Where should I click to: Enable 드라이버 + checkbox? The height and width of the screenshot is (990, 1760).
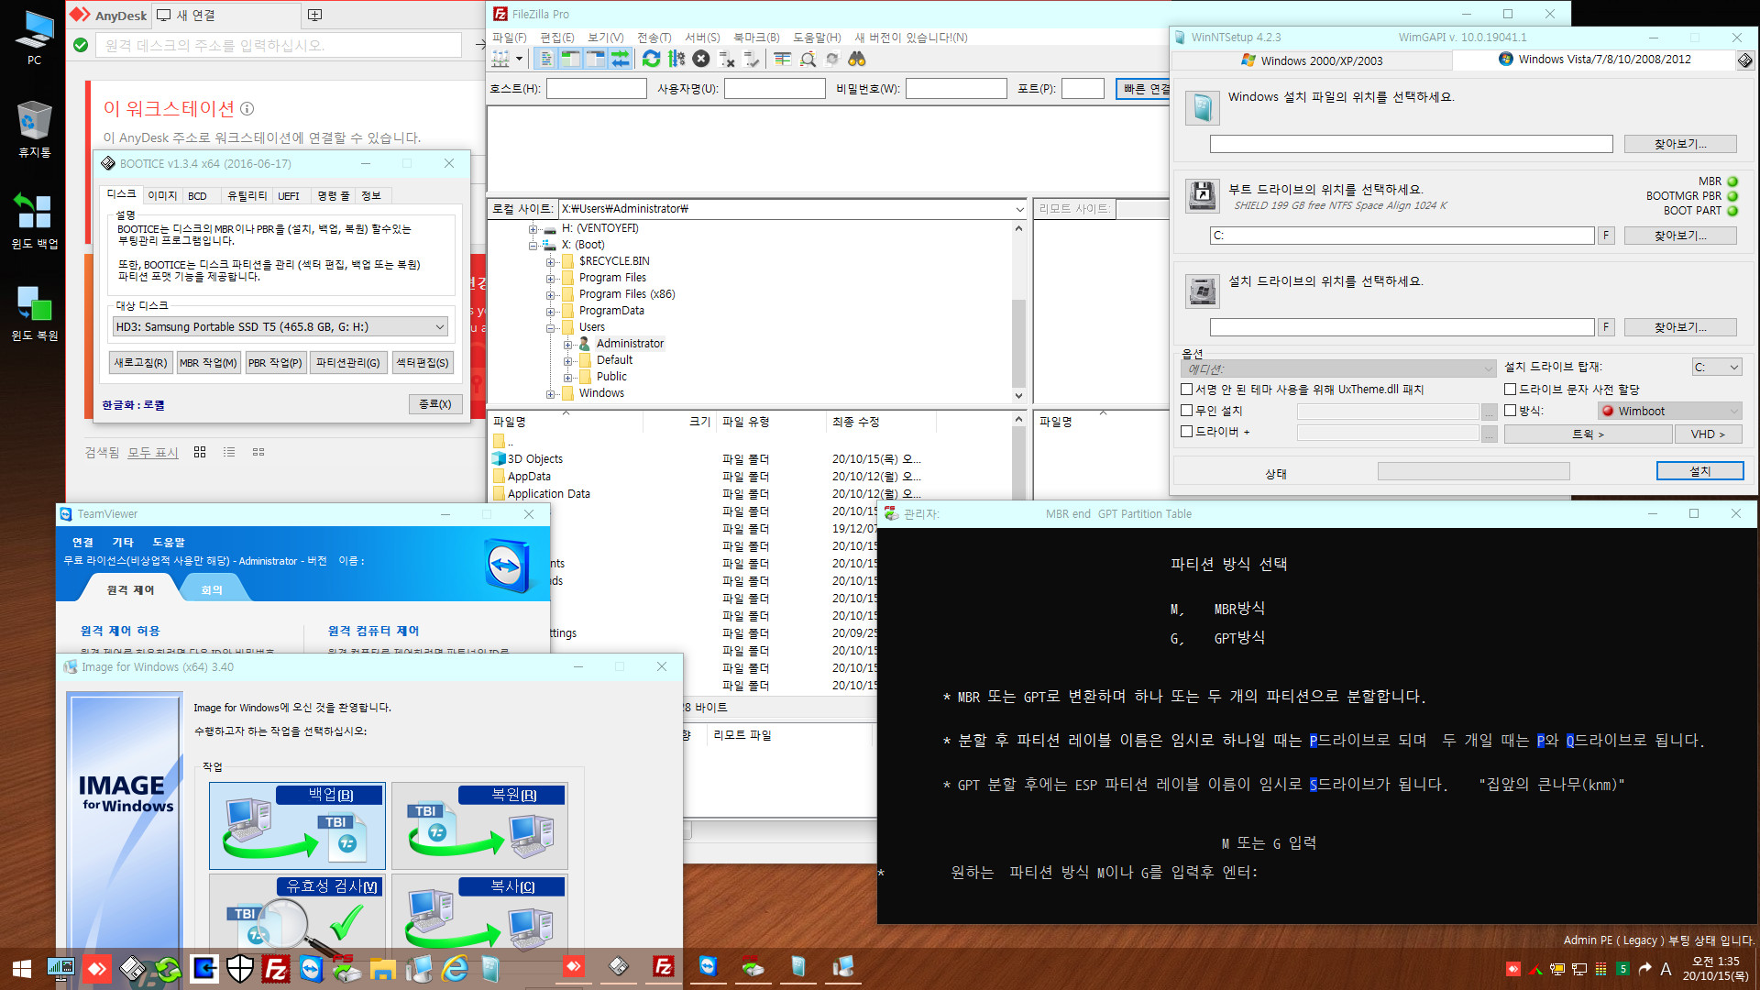point(1186,432)
